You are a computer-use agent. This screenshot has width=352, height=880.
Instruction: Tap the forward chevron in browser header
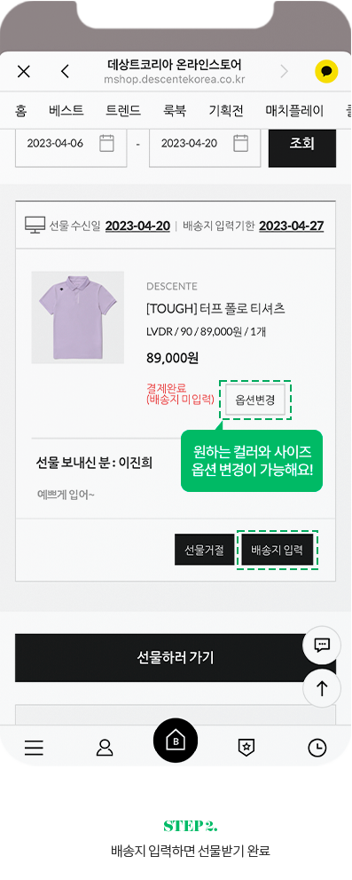285,71
